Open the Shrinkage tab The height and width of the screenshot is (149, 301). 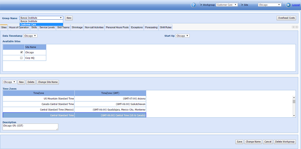[77, 27]
